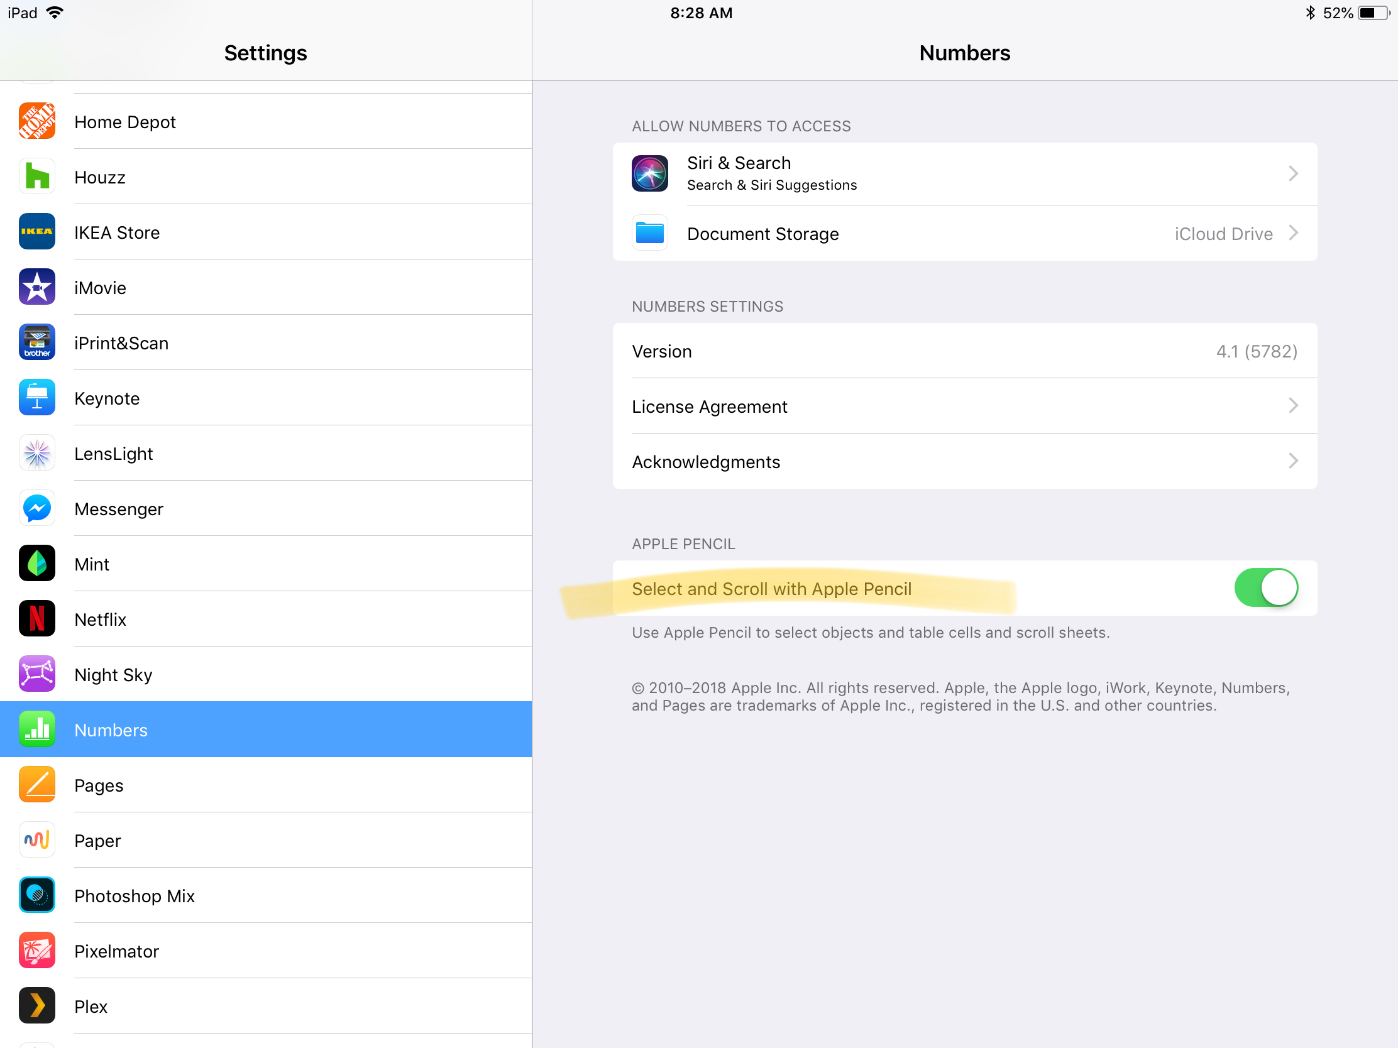The width and height of the screenshot is (1398, 1048).
Task: Tap the iPad carrier label
Action: (23, 13)
